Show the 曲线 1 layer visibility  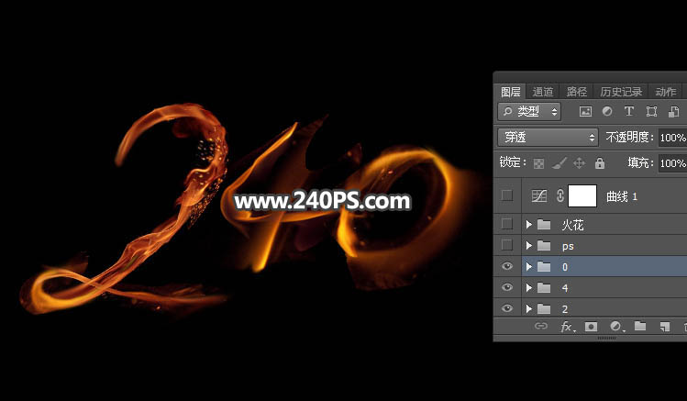pyautogui.click(x=507, y=195)
